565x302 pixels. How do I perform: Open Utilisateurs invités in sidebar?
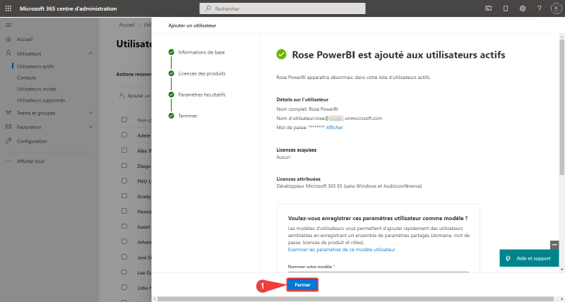click(x=37, y=89)
